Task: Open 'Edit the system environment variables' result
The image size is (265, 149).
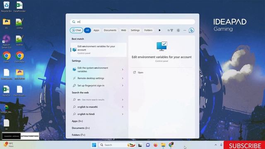Action: tap(95, 70)
